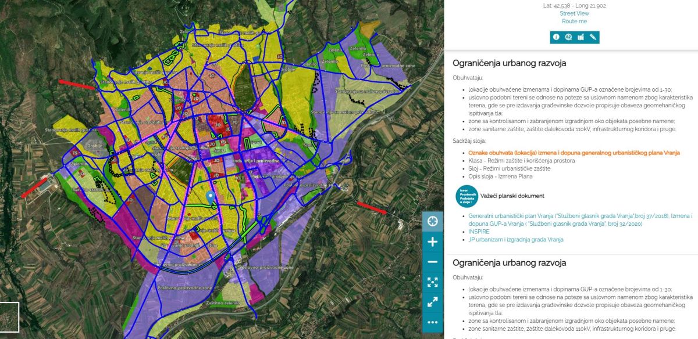Click the Route me link
This screenshot has height=339, width=698.
tap(574, 21)
